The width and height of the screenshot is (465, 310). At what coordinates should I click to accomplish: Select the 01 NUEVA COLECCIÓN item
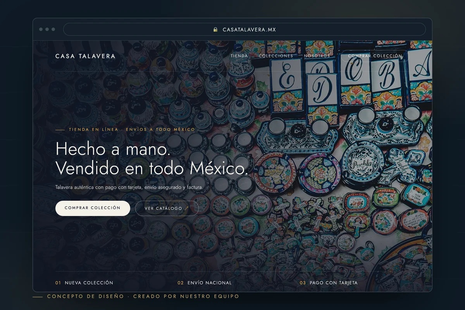pyautogui.click(x=84, y=283)
